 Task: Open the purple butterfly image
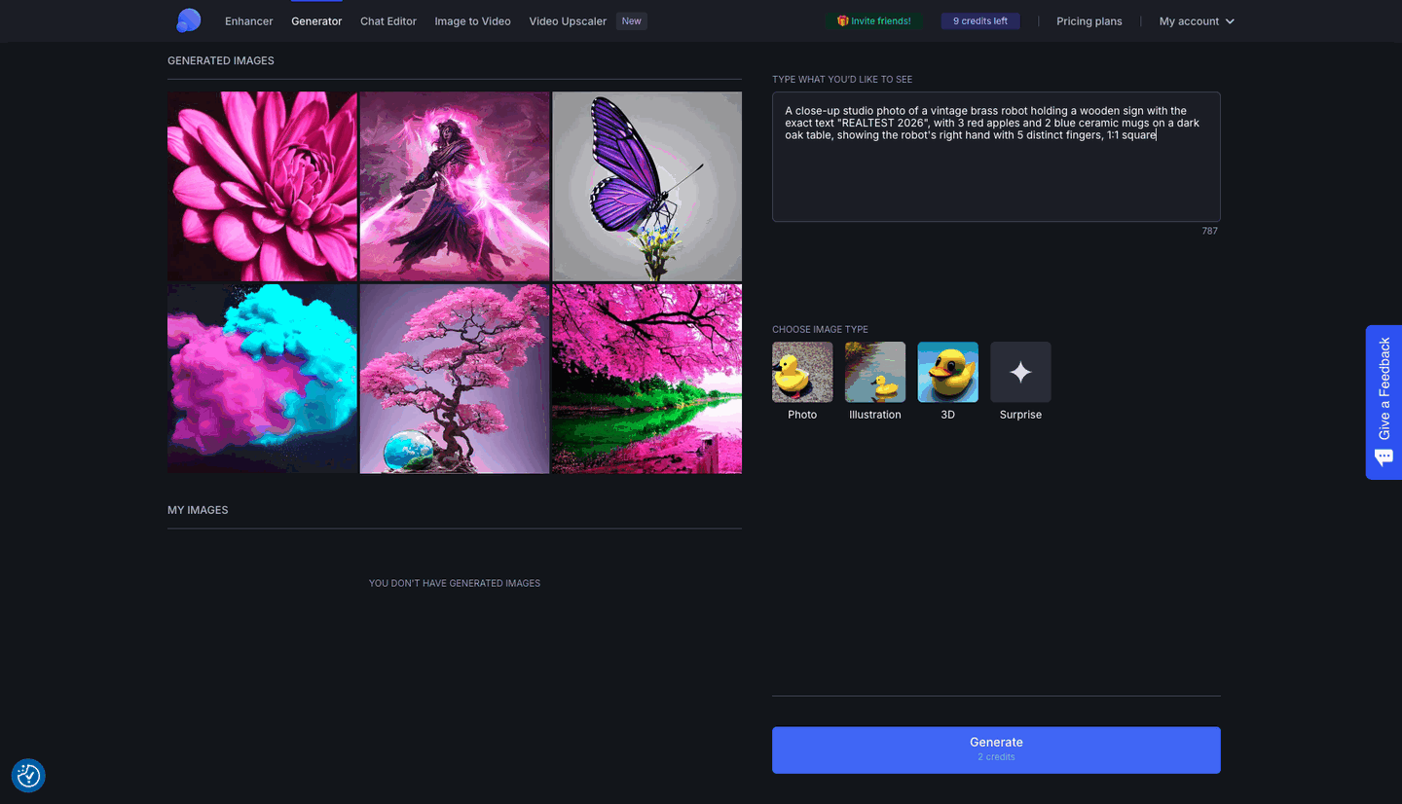(646, 186)
